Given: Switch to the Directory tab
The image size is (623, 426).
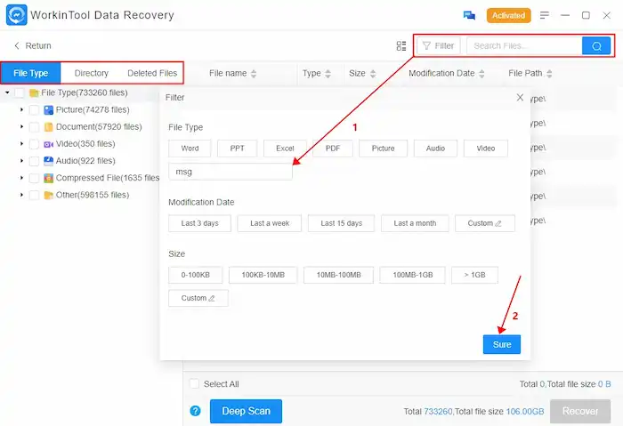Looking at the screenshot, I should point(91,73).
